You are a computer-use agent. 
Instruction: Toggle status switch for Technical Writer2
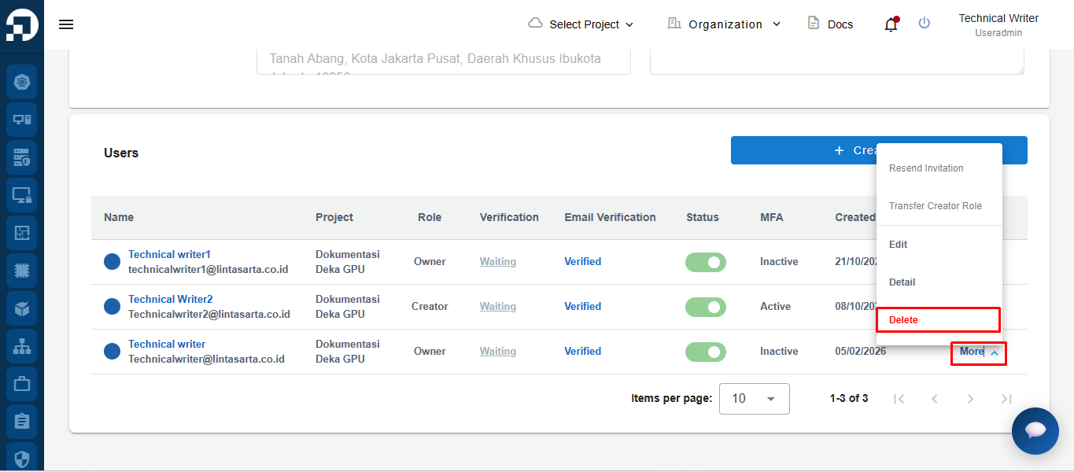click(705, 307)
